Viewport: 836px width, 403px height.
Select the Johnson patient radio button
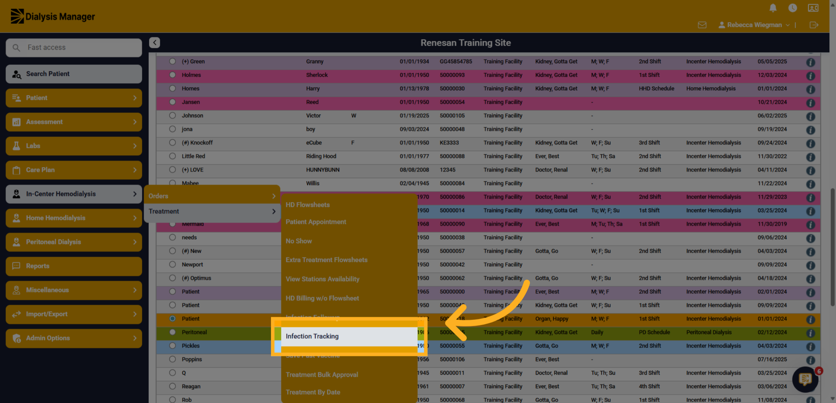172,115
